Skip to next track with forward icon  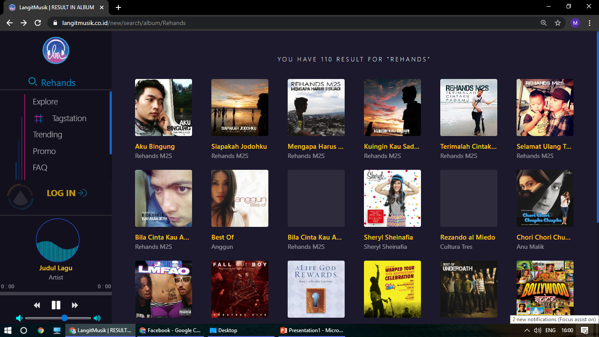click(x=75, y=305)
